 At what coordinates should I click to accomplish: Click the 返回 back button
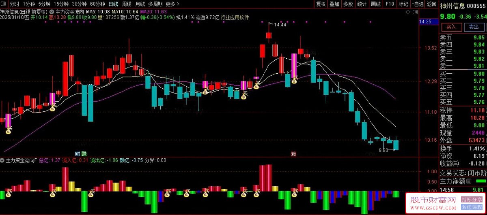click(431, 4)
